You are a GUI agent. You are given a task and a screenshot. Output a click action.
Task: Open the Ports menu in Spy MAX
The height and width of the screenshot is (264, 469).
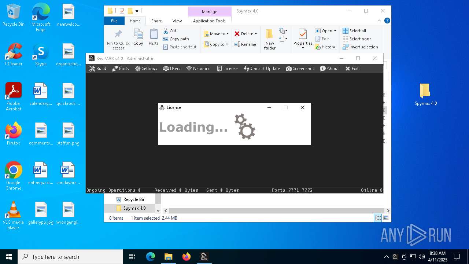[121, 69]
